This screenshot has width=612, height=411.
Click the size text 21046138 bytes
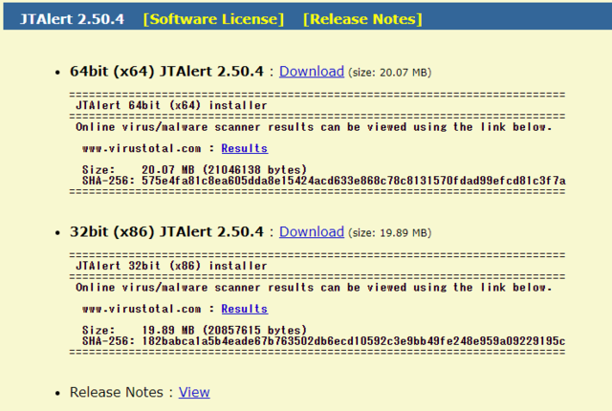[254, 169]
